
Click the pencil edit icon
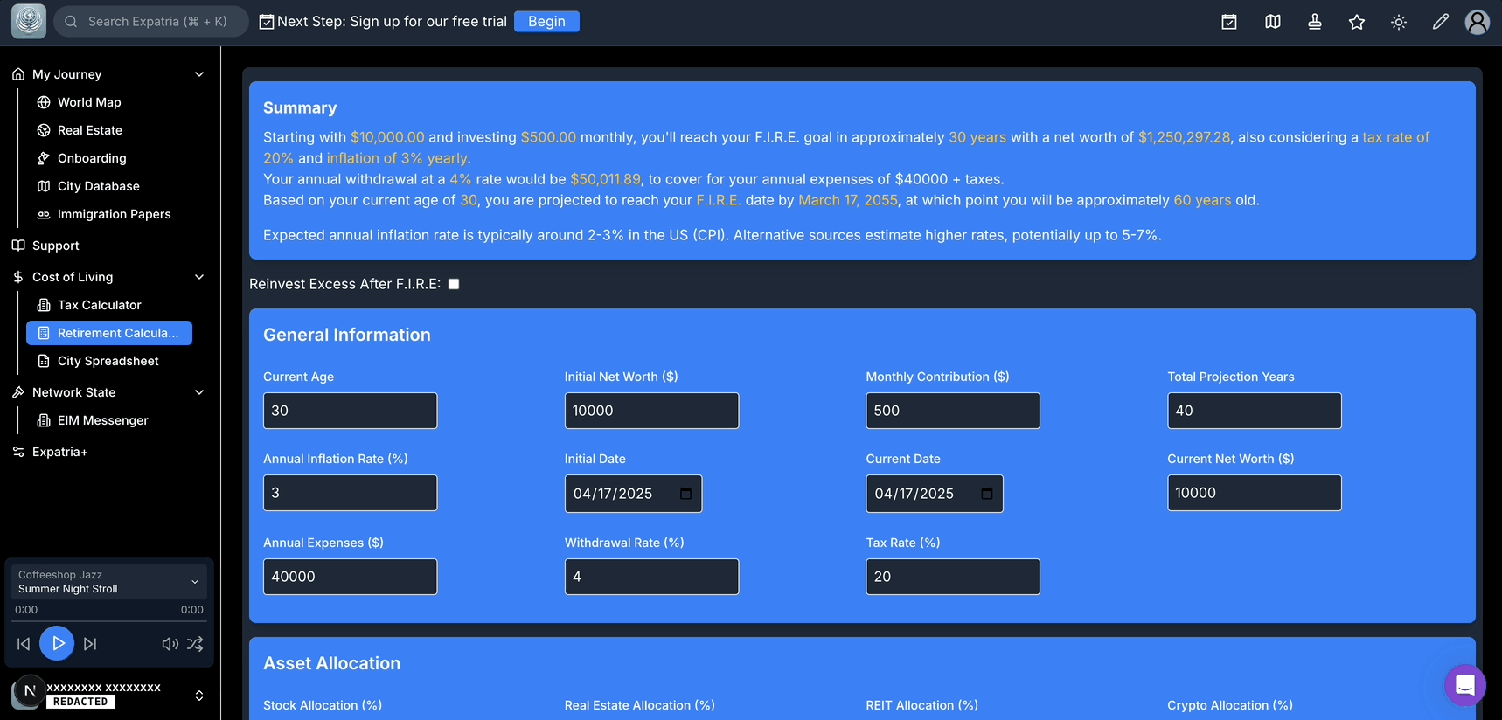point(1441,22)
